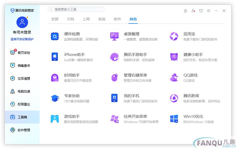Click the 软件管理 clover icon
This screenshot has width=236, height=149.
click(x=13, y=130)
